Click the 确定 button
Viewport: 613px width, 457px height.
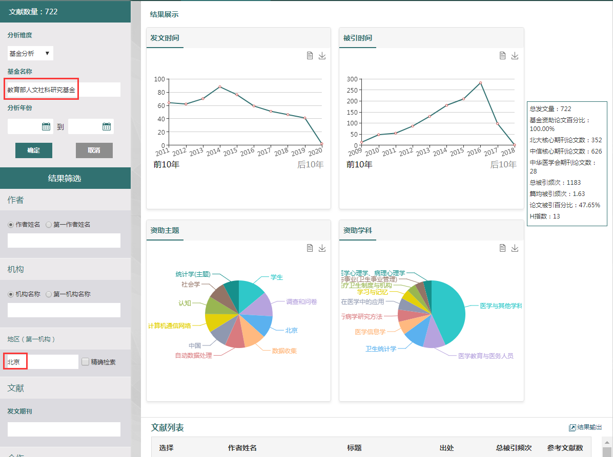(x=34, y=150)
